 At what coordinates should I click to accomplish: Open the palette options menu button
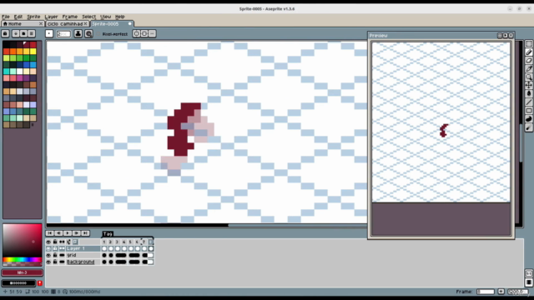[x=32, y=33]
